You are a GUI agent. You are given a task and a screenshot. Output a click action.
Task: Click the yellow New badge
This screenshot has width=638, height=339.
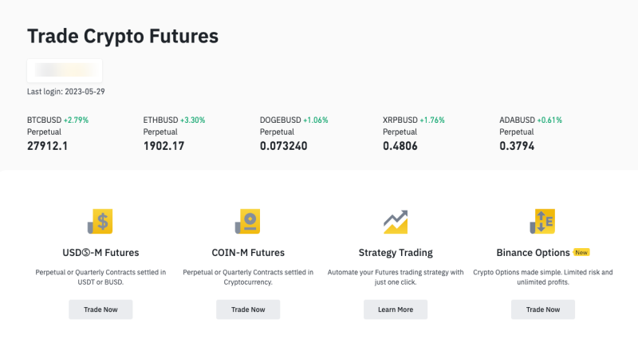pyautogui.click(x=581, y=252)
